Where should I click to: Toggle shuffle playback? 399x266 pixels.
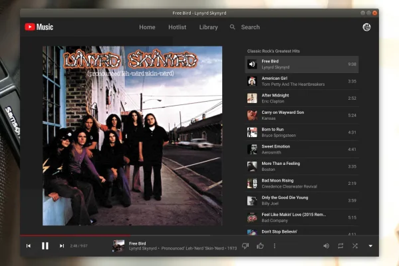[355, 245]
